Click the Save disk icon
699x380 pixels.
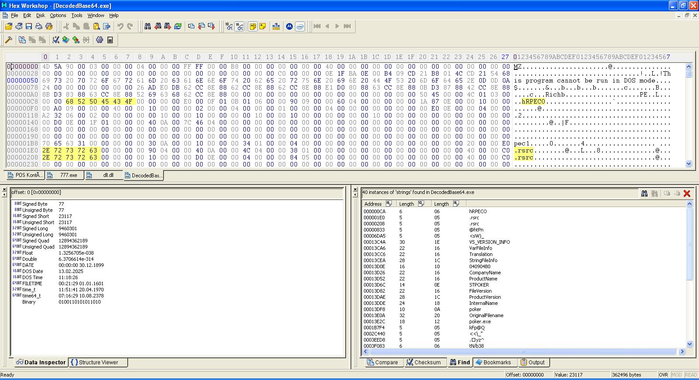(29, 26)
